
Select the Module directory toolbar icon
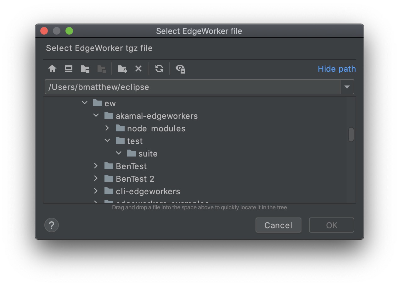coord(101,69)
